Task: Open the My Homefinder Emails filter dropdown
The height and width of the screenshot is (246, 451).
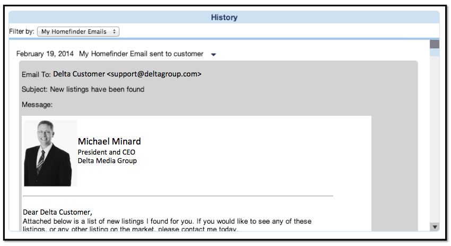Action: pos(78,31)
